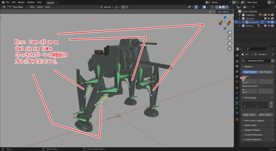Click the Assign button in Bone Groups

pyautogui.click(x=246, y=115)
